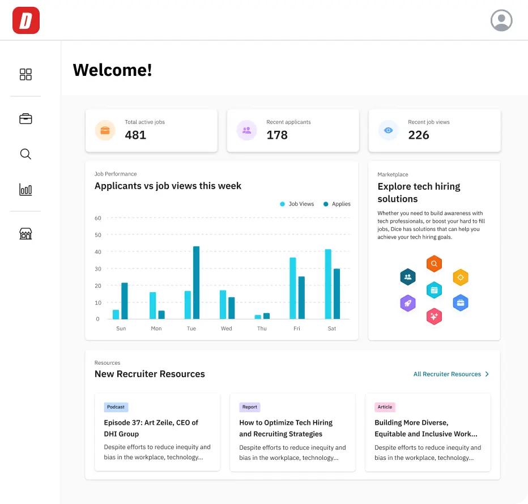
Task: Toggle the Applies legend item
Action: [x=337, y=204]
